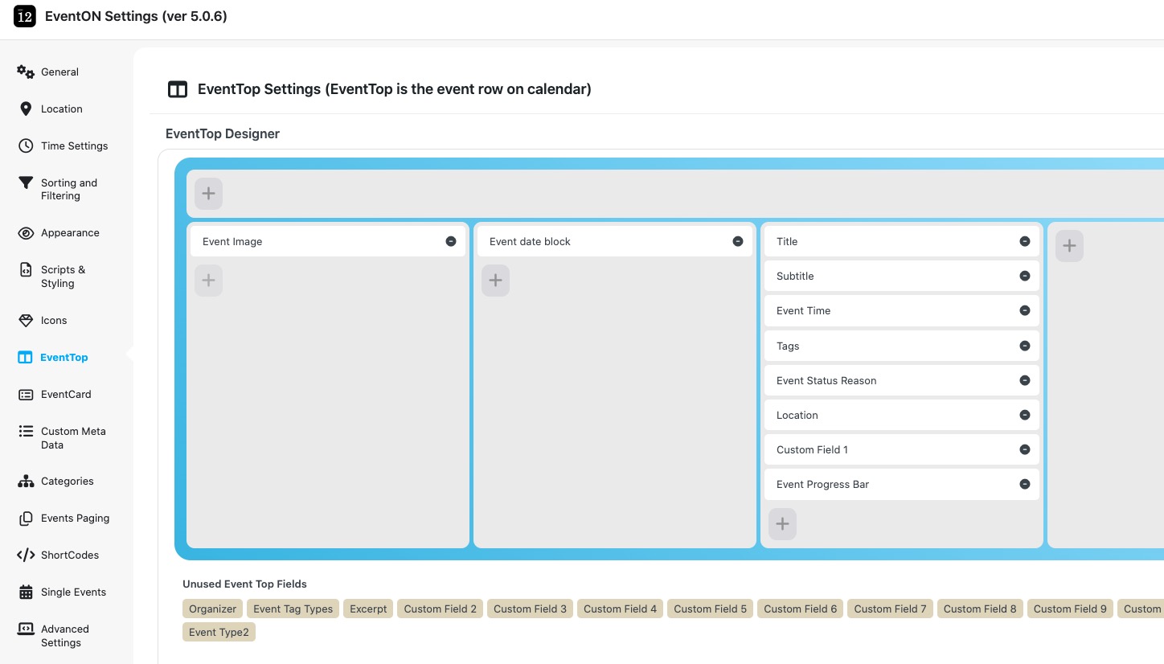Open Appearance settings section
1164x664 pixels.
tap(70, 232)
